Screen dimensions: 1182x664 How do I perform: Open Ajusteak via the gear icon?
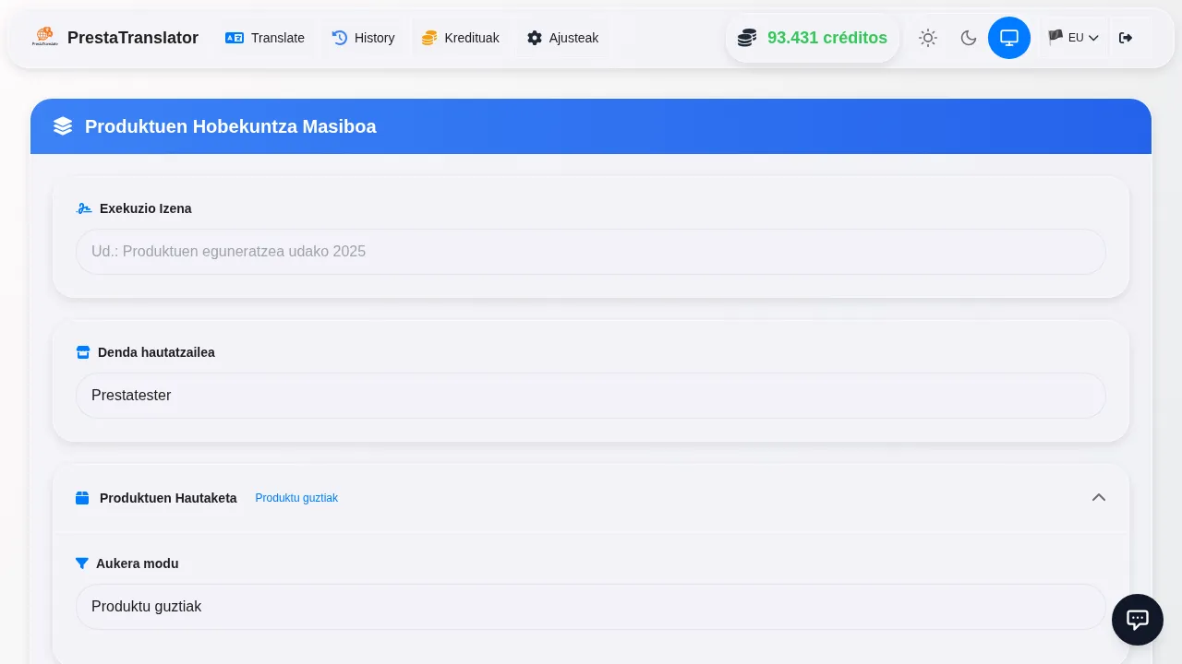535,38
